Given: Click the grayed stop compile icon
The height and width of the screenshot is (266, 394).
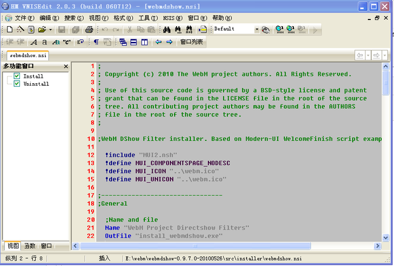Looking at the screenshot, I should click(x=301, y=29).
